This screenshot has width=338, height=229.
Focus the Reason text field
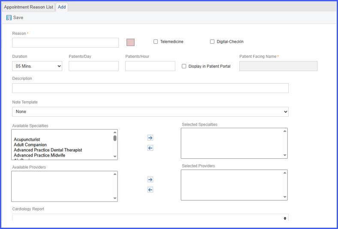point(65,42)
